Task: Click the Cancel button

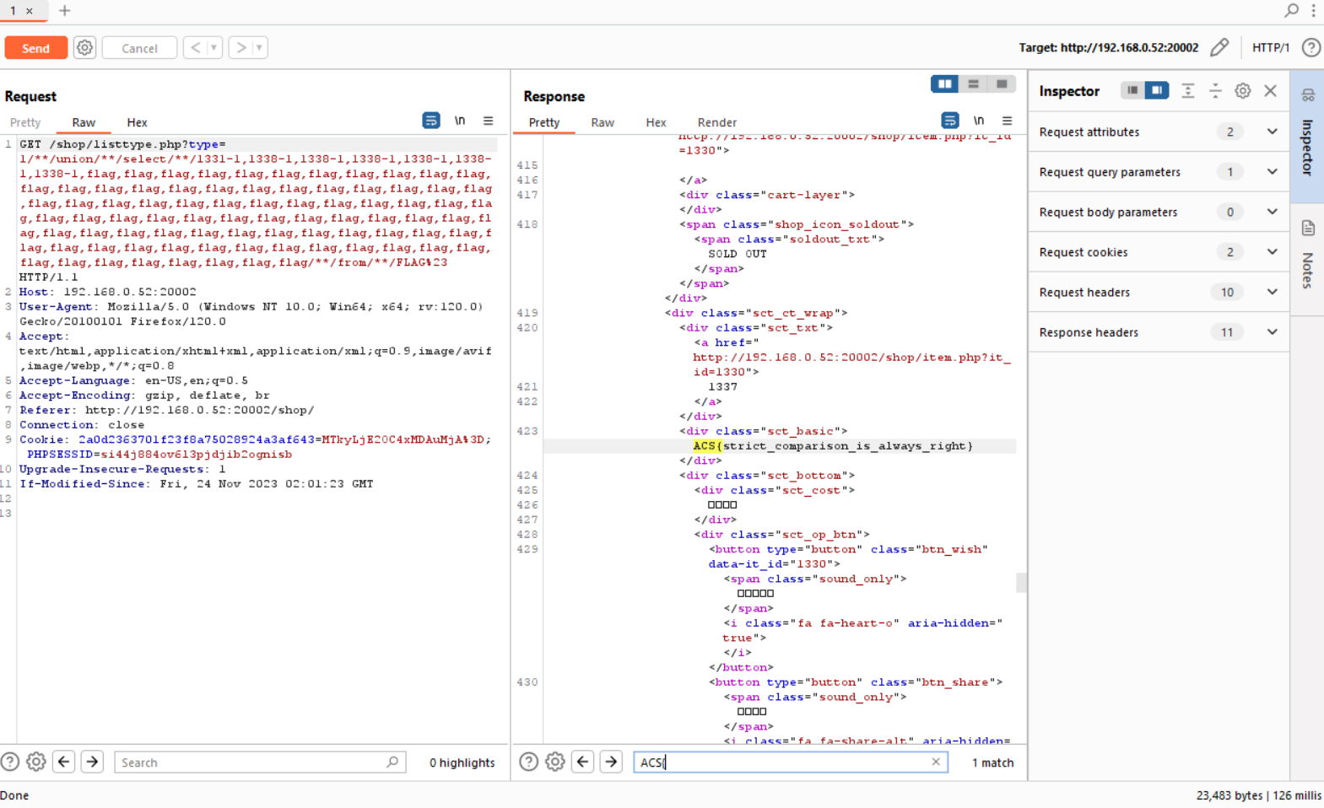Action: click(x=139, y=48)
